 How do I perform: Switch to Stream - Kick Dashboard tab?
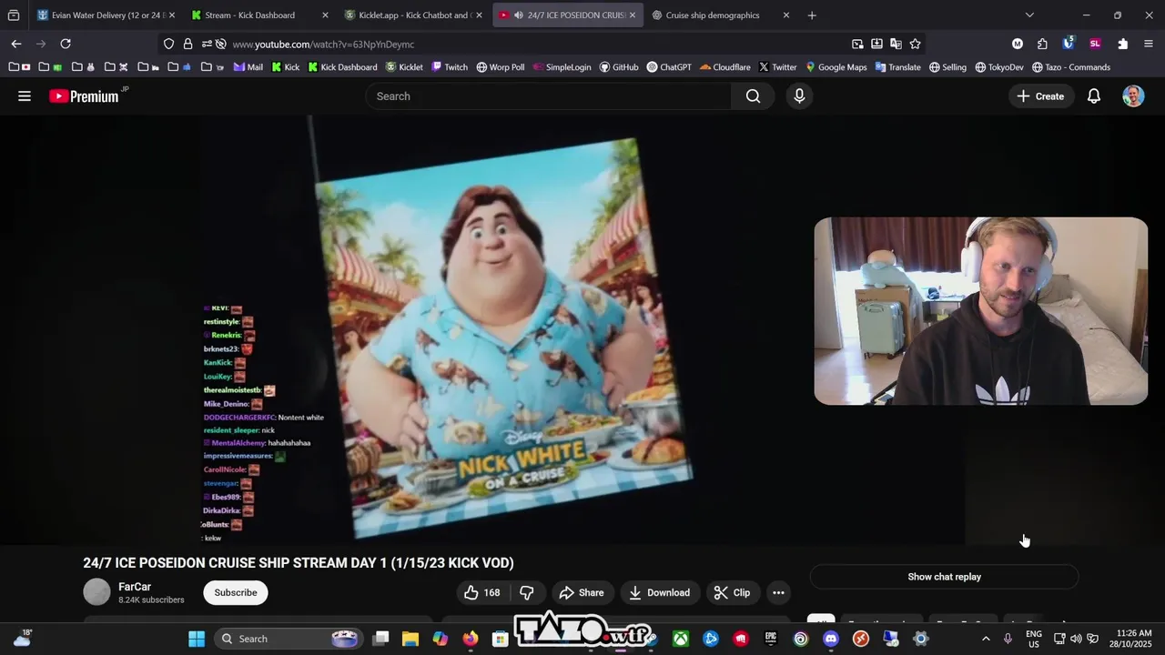click(259, 15)
